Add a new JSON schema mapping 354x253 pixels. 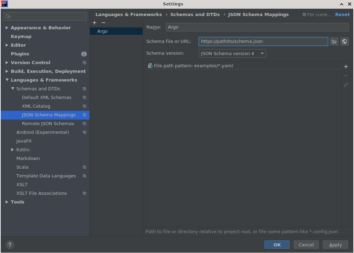(x=94, y=23)
